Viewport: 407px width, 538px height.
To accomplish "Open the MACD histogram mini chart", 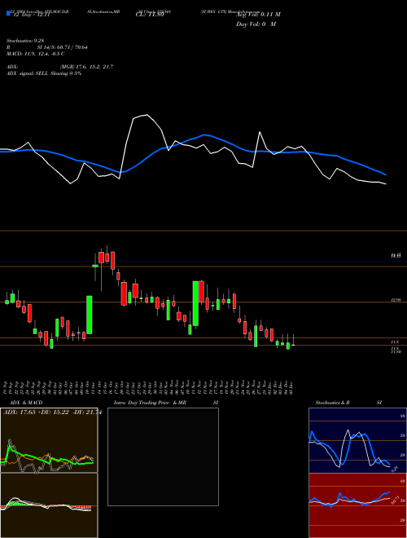I will pyautogui.click(x=49, y=505).
